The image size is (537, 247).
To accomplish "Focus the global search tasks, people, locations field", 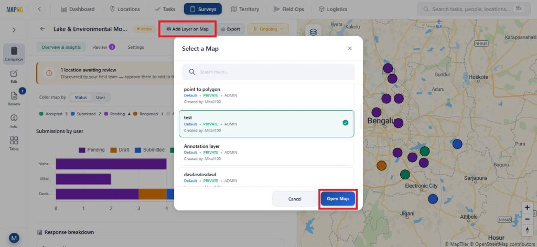I will pos(474,9).
